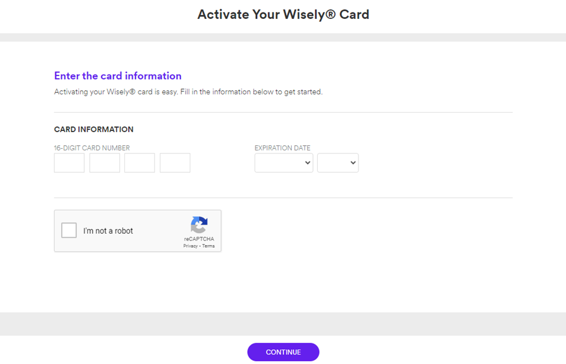Viewport: 566px width, 364px height.
Task: Focus the first card number box
Action: [x=70, y=163]
